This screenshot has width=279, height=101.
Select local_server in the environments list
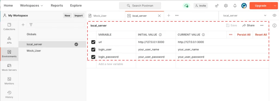pyautogui.click(x=52, y=44)
